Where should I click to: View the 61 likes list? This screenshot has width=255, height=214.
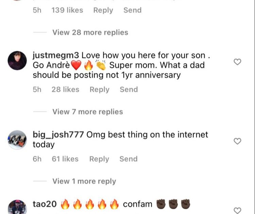point(65,159)
